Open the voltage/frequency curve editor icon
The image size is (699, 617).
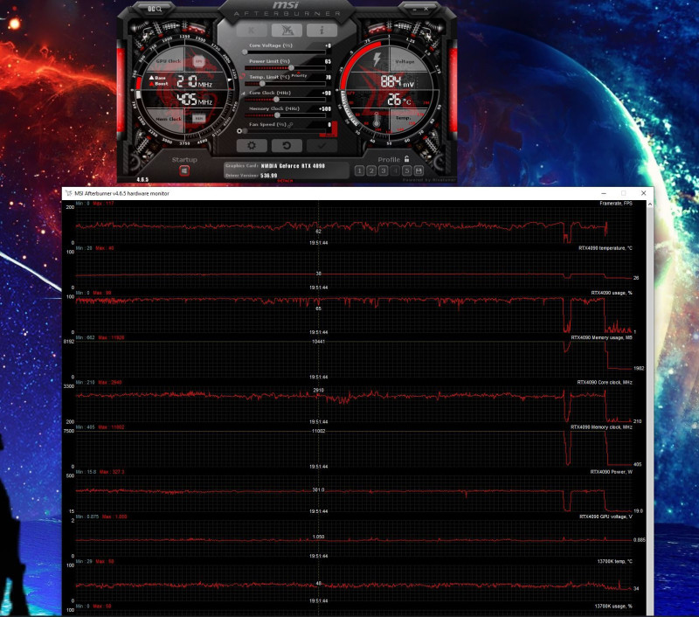[x=243, y=94]
